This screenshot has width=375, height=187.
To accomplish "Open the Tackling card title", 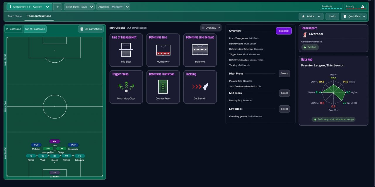I will [192, 74].
